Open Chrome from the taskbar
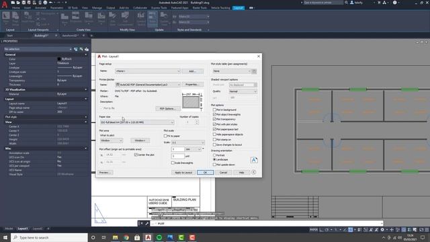 [126, 237]
